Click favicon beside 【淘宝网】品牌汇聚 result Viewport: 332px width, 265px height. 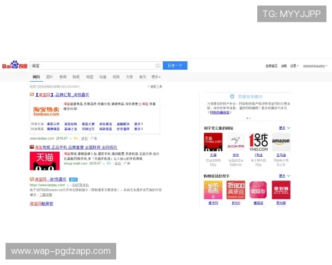coord(32,94)
